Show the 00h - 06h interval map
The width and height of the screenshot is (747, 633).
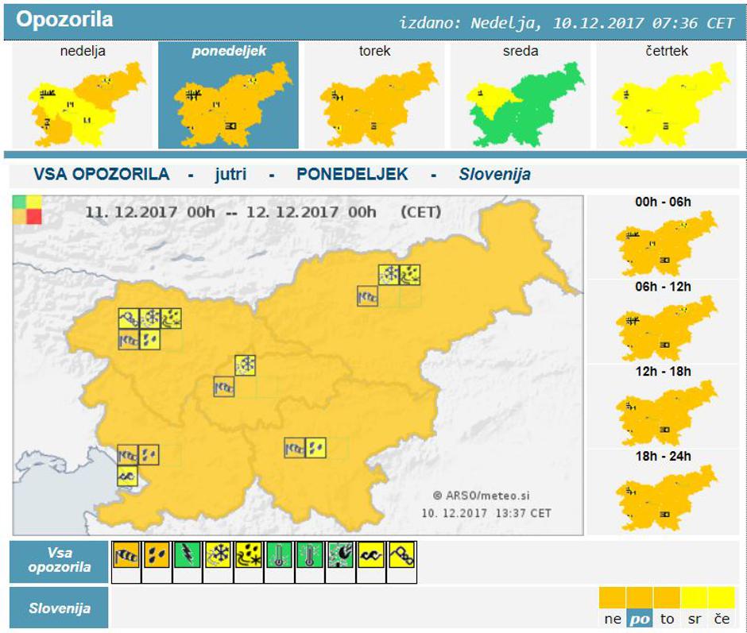click(x=663, y=237)
